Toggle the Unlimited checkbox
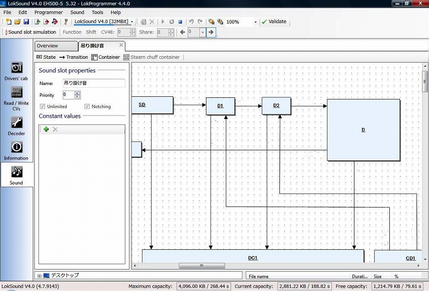The width and height of the screenshot is (429, 291). click(x=42, y=106)
